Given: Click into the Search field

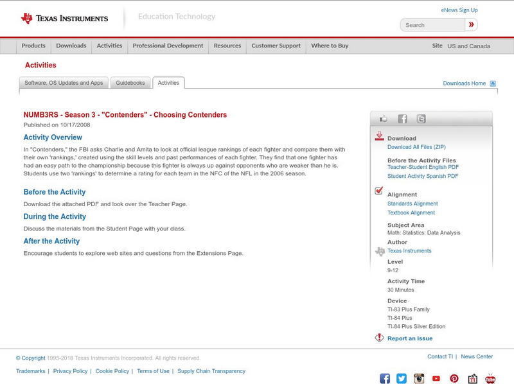Looking at the screenshot, I should pos(432,25).
